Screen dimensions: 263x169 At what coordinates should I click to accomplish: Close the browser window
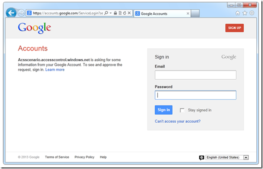click(x=250, y=5)
